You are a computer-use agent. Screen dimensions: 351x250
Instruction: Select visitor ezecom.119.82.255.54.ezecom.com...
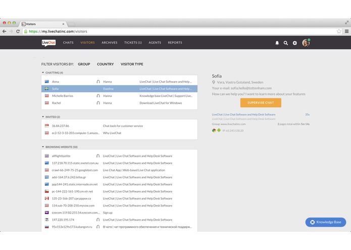click(x=119, y=213)
